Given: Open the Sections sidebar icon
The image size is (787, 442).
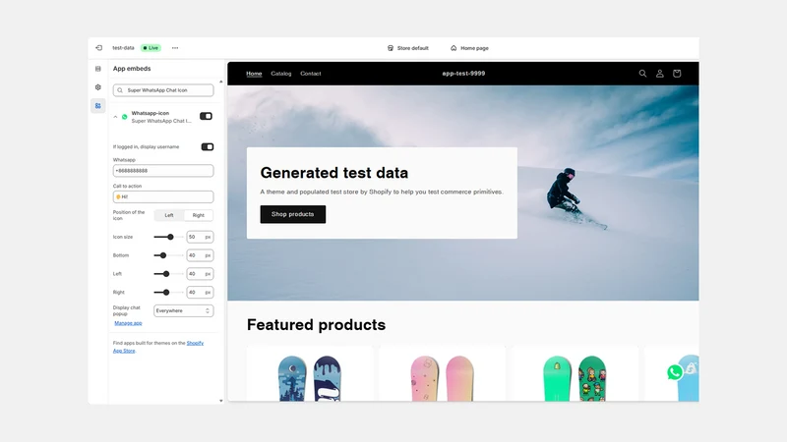Looking at the screenshot, I should point(97,69).
